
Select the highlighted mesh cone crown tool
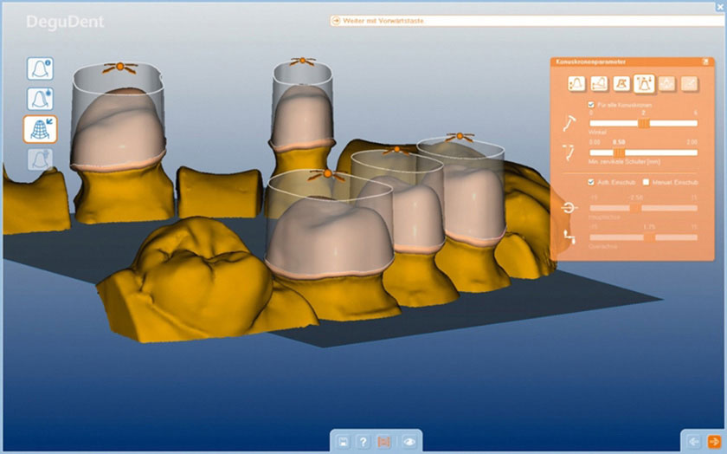pos(40,129)
